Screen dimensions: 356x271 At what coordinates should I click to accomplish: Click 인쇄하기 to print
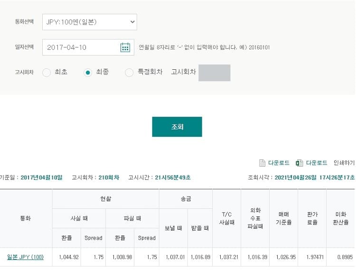(344, 163)
